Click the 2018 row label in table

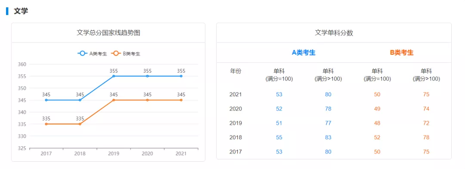point(236,137)
